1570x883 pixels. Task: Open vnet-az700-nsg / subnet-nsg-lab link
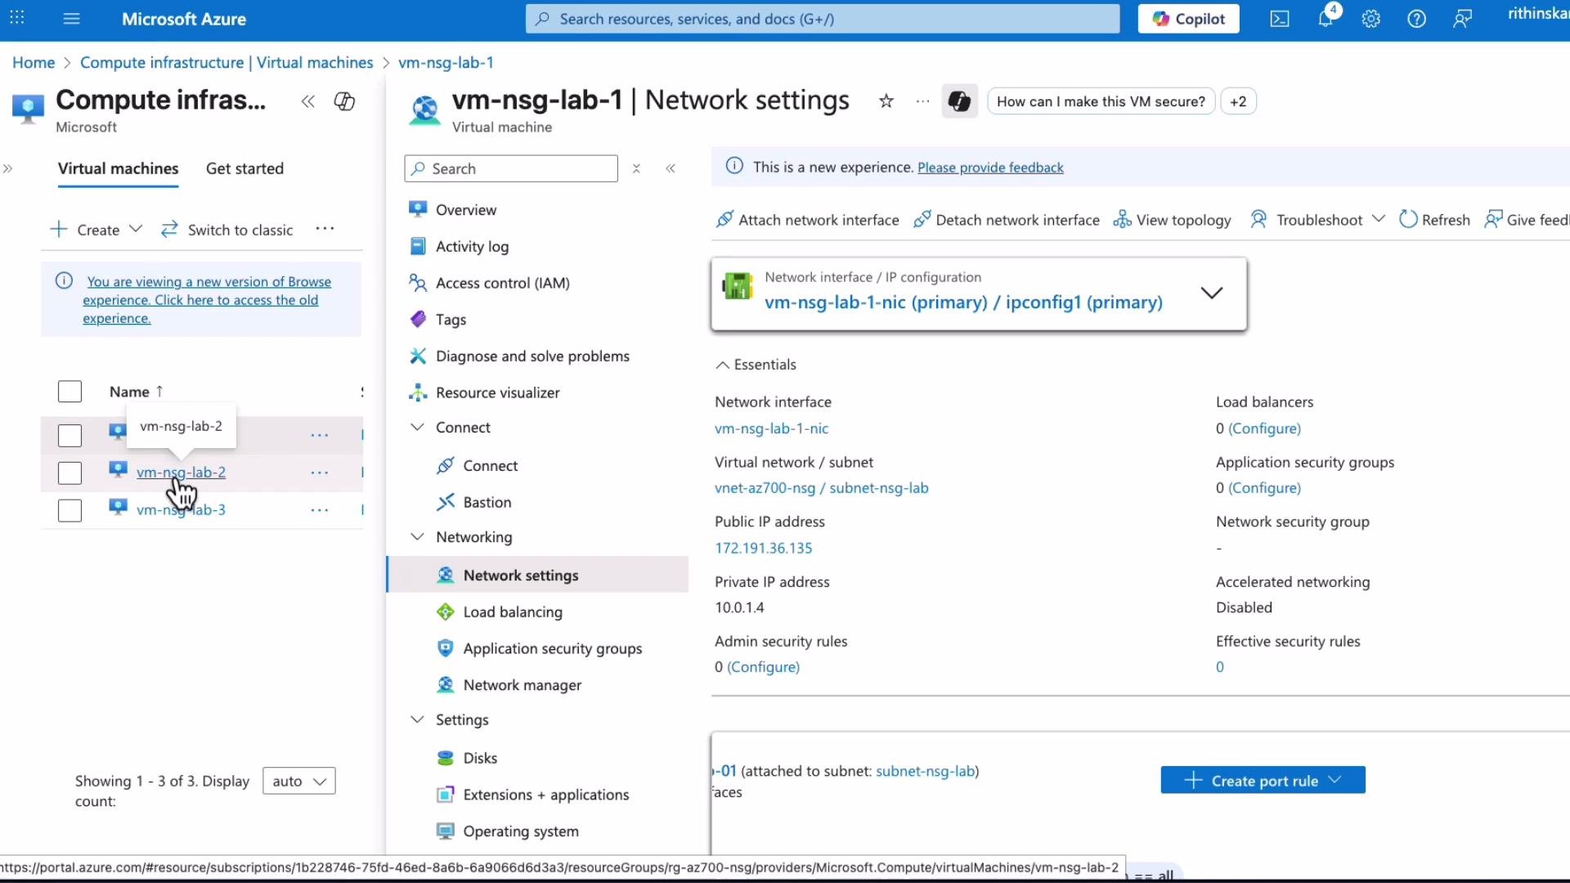pos(822,488)
